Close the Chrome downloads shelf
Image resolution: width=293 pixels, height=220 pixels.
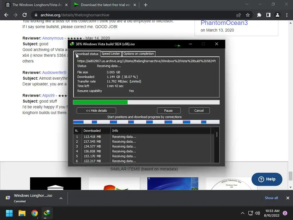(x=288, y=198)
